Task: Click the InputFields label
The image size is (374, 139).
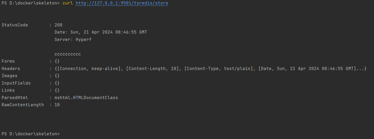Action: coord(16,83)
